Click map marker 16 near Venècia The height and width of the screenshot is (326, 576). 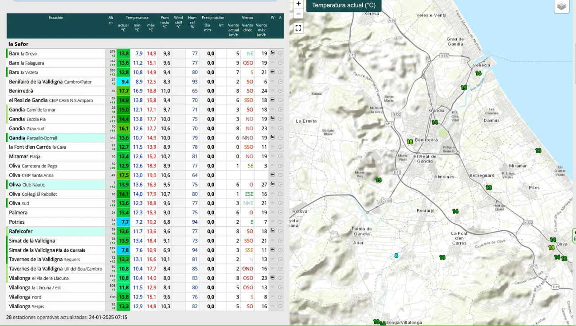point(478,73)
